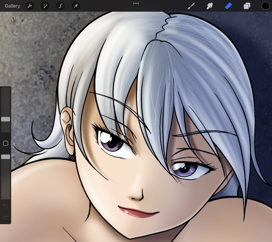Redo with the sidebar redo arrow

6,217
